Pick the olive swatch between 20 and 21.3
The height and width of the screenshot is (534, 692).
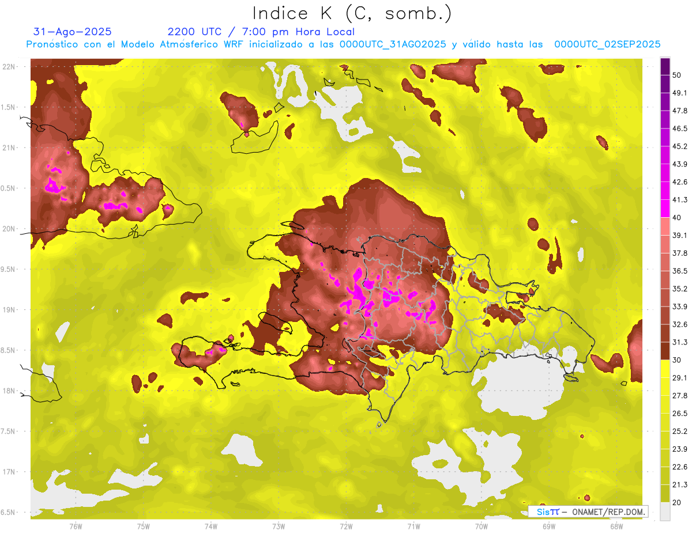(x=665, y=493)
